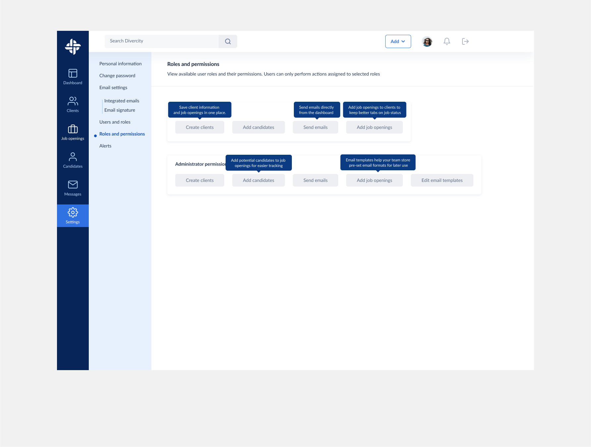
Task: Click the Send emails directly tooltip
Action: pyautogui.click(x=317, y=110)
